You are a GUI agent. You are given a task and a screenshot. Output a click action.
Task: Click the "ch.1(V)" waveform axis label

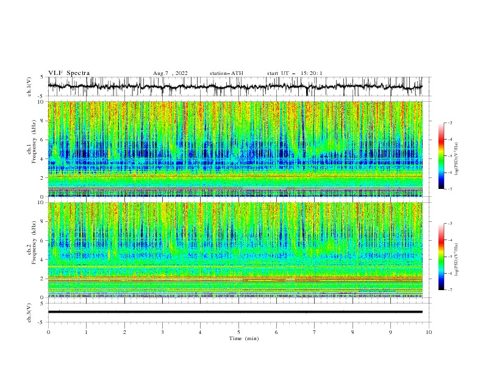29,87
